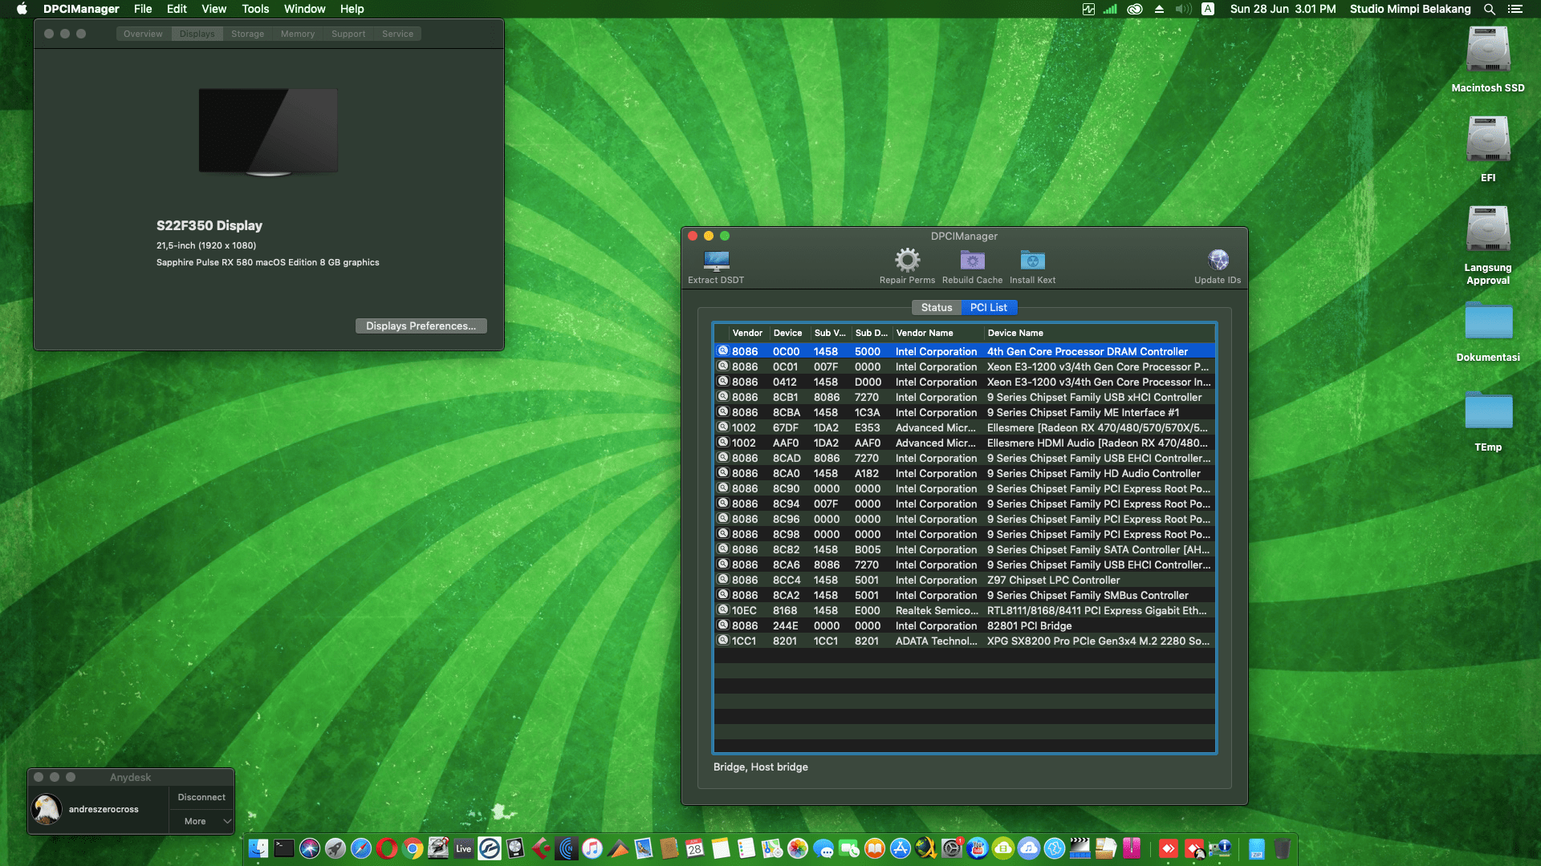Open the Support tab in About This Mac
1541x866 pixels.
coord(348,34)
